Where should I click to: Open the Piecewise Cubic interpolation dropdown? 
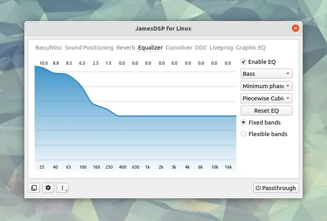click(266, 98)
